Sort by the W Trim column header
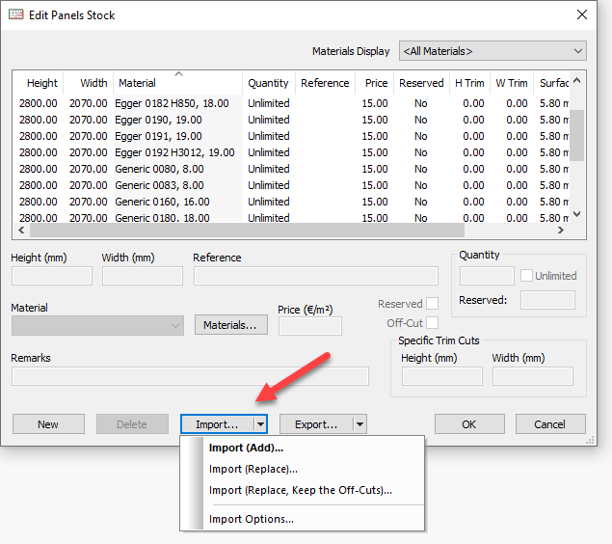Viewport: 612px width, 544px height. coord(512,83)
